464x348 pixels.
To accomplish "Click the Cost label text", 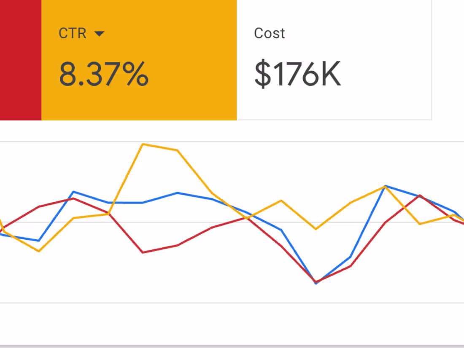I will pos(269,33).
